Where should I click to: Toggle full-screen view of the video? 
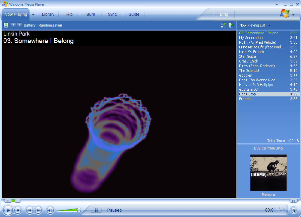coord(224,25)
